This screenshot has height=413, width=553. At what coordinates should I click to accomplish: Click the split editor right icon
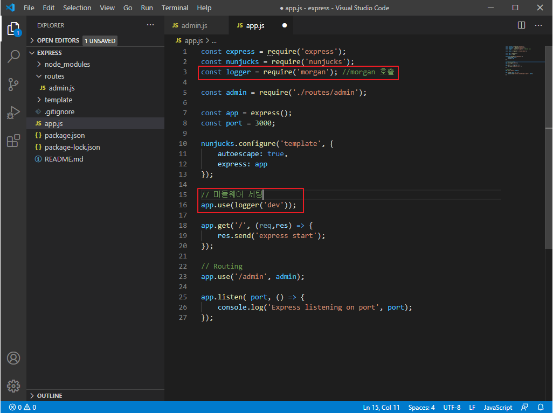pos(521,25)
